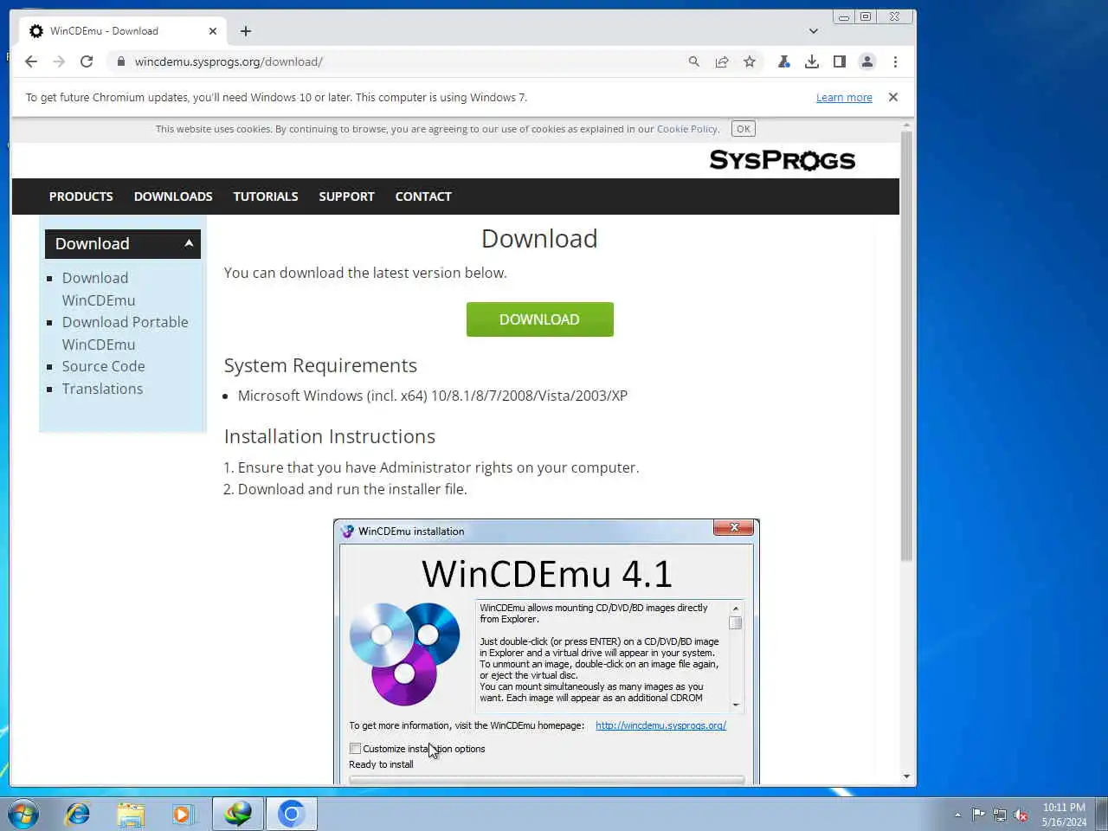This screenshot has height=831, width=1108.
Task: Click the SysProgs logo
Action: click(x=783, y=160)
